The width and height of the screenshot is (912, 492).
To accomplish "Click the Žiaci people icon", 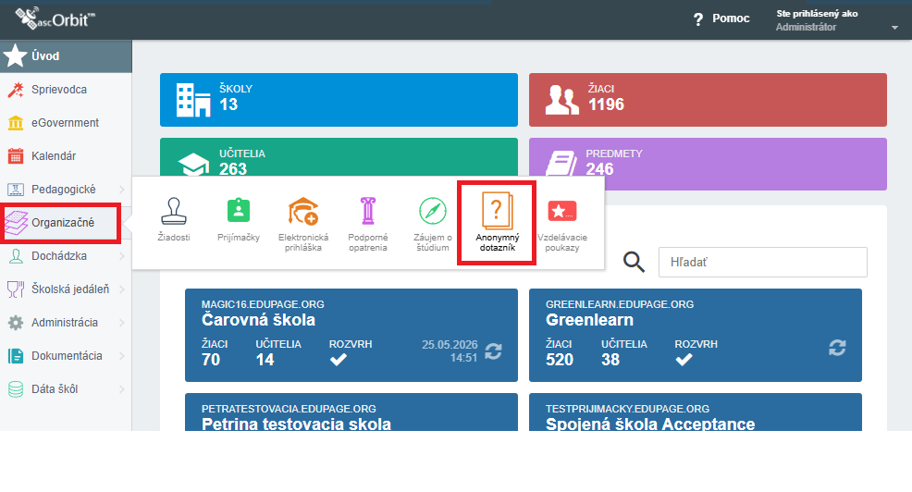I will (x=561, y=100).
